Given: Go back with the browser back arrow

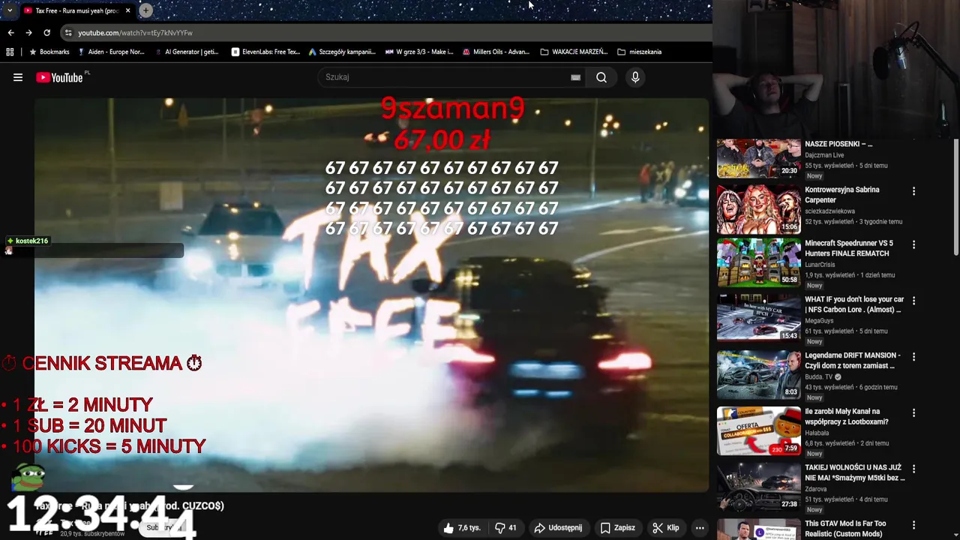Looking at the screenshot, I should [x=10, y=33].
